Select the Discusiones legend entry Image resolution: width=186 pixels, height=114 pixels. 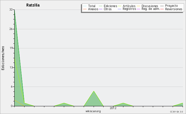(150, 6)
